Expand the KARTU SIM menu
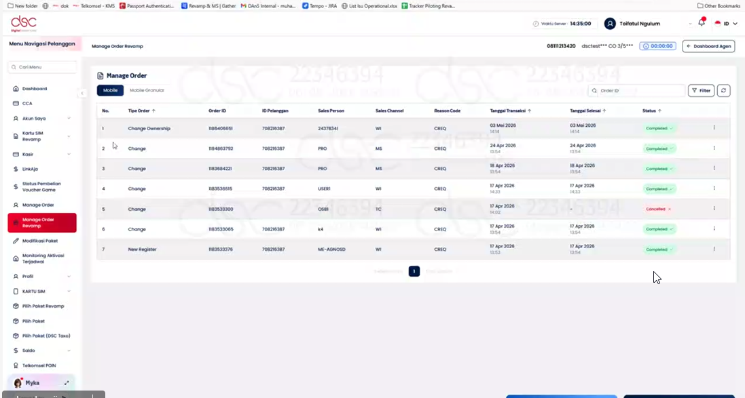This screenshot has height=398, width=745. point(69,292)
